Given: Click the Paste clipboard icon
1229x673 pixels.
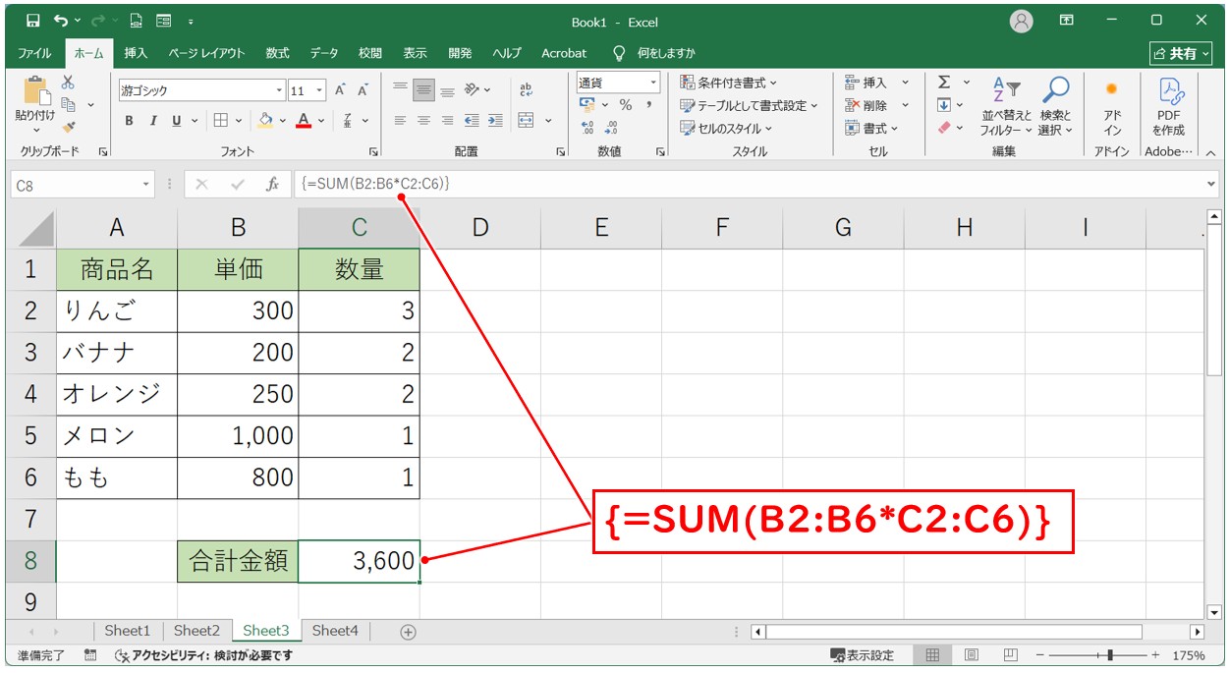Looking at the screenshot, I should (35, 91).
